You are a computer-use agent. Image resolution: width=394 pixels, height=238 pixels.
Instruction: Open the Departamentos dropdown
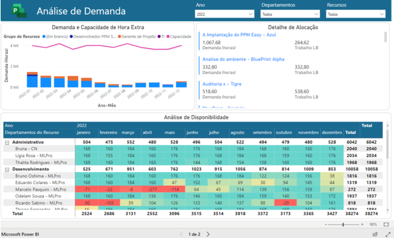click(290, 14)
